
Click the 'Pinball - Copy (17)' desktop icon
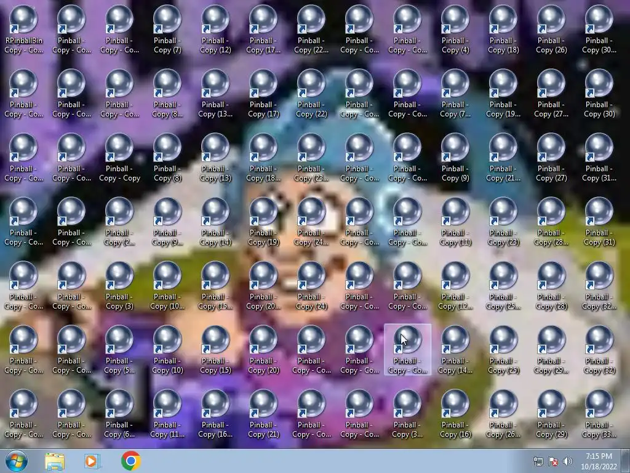tap(263, 94)
